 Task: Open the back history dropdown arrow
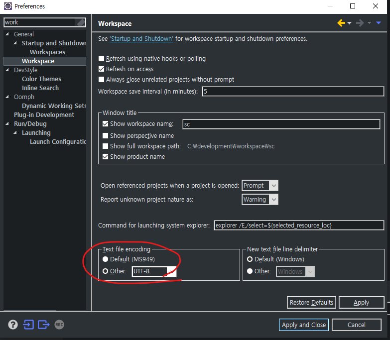[349, 23]
